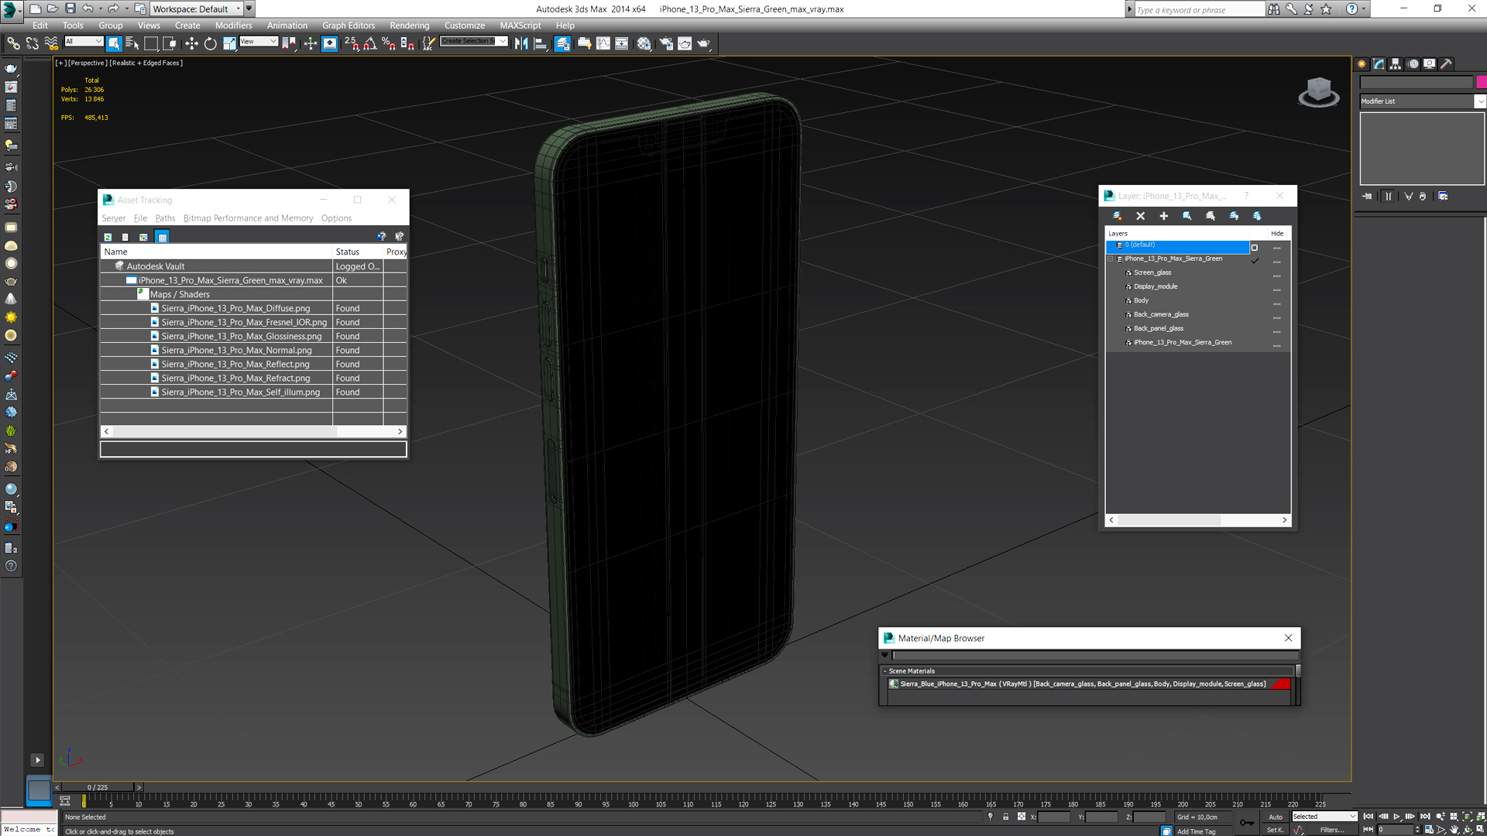Viewport: 1487px width, 836px height.
Task: Select Back_panel_glass in Layers list
Action: click(x=1158, y=328)
